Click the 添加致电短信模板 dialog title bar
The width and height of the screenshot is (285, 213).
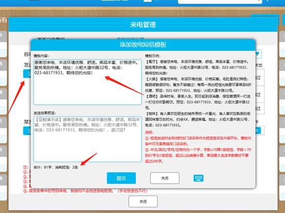tap(143, 45)
